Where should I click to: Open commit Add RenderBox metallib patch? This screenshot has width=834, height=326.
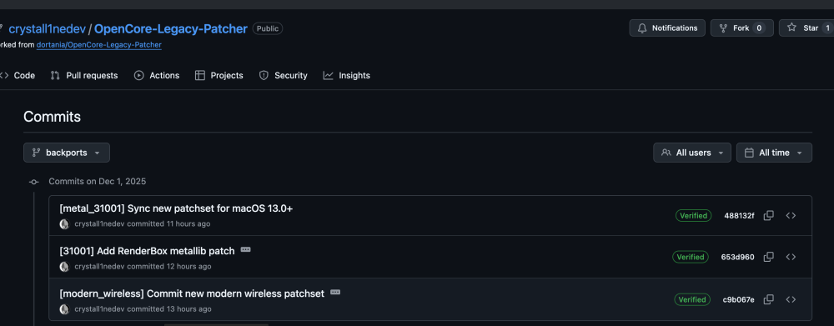click(x=147, y=251)
